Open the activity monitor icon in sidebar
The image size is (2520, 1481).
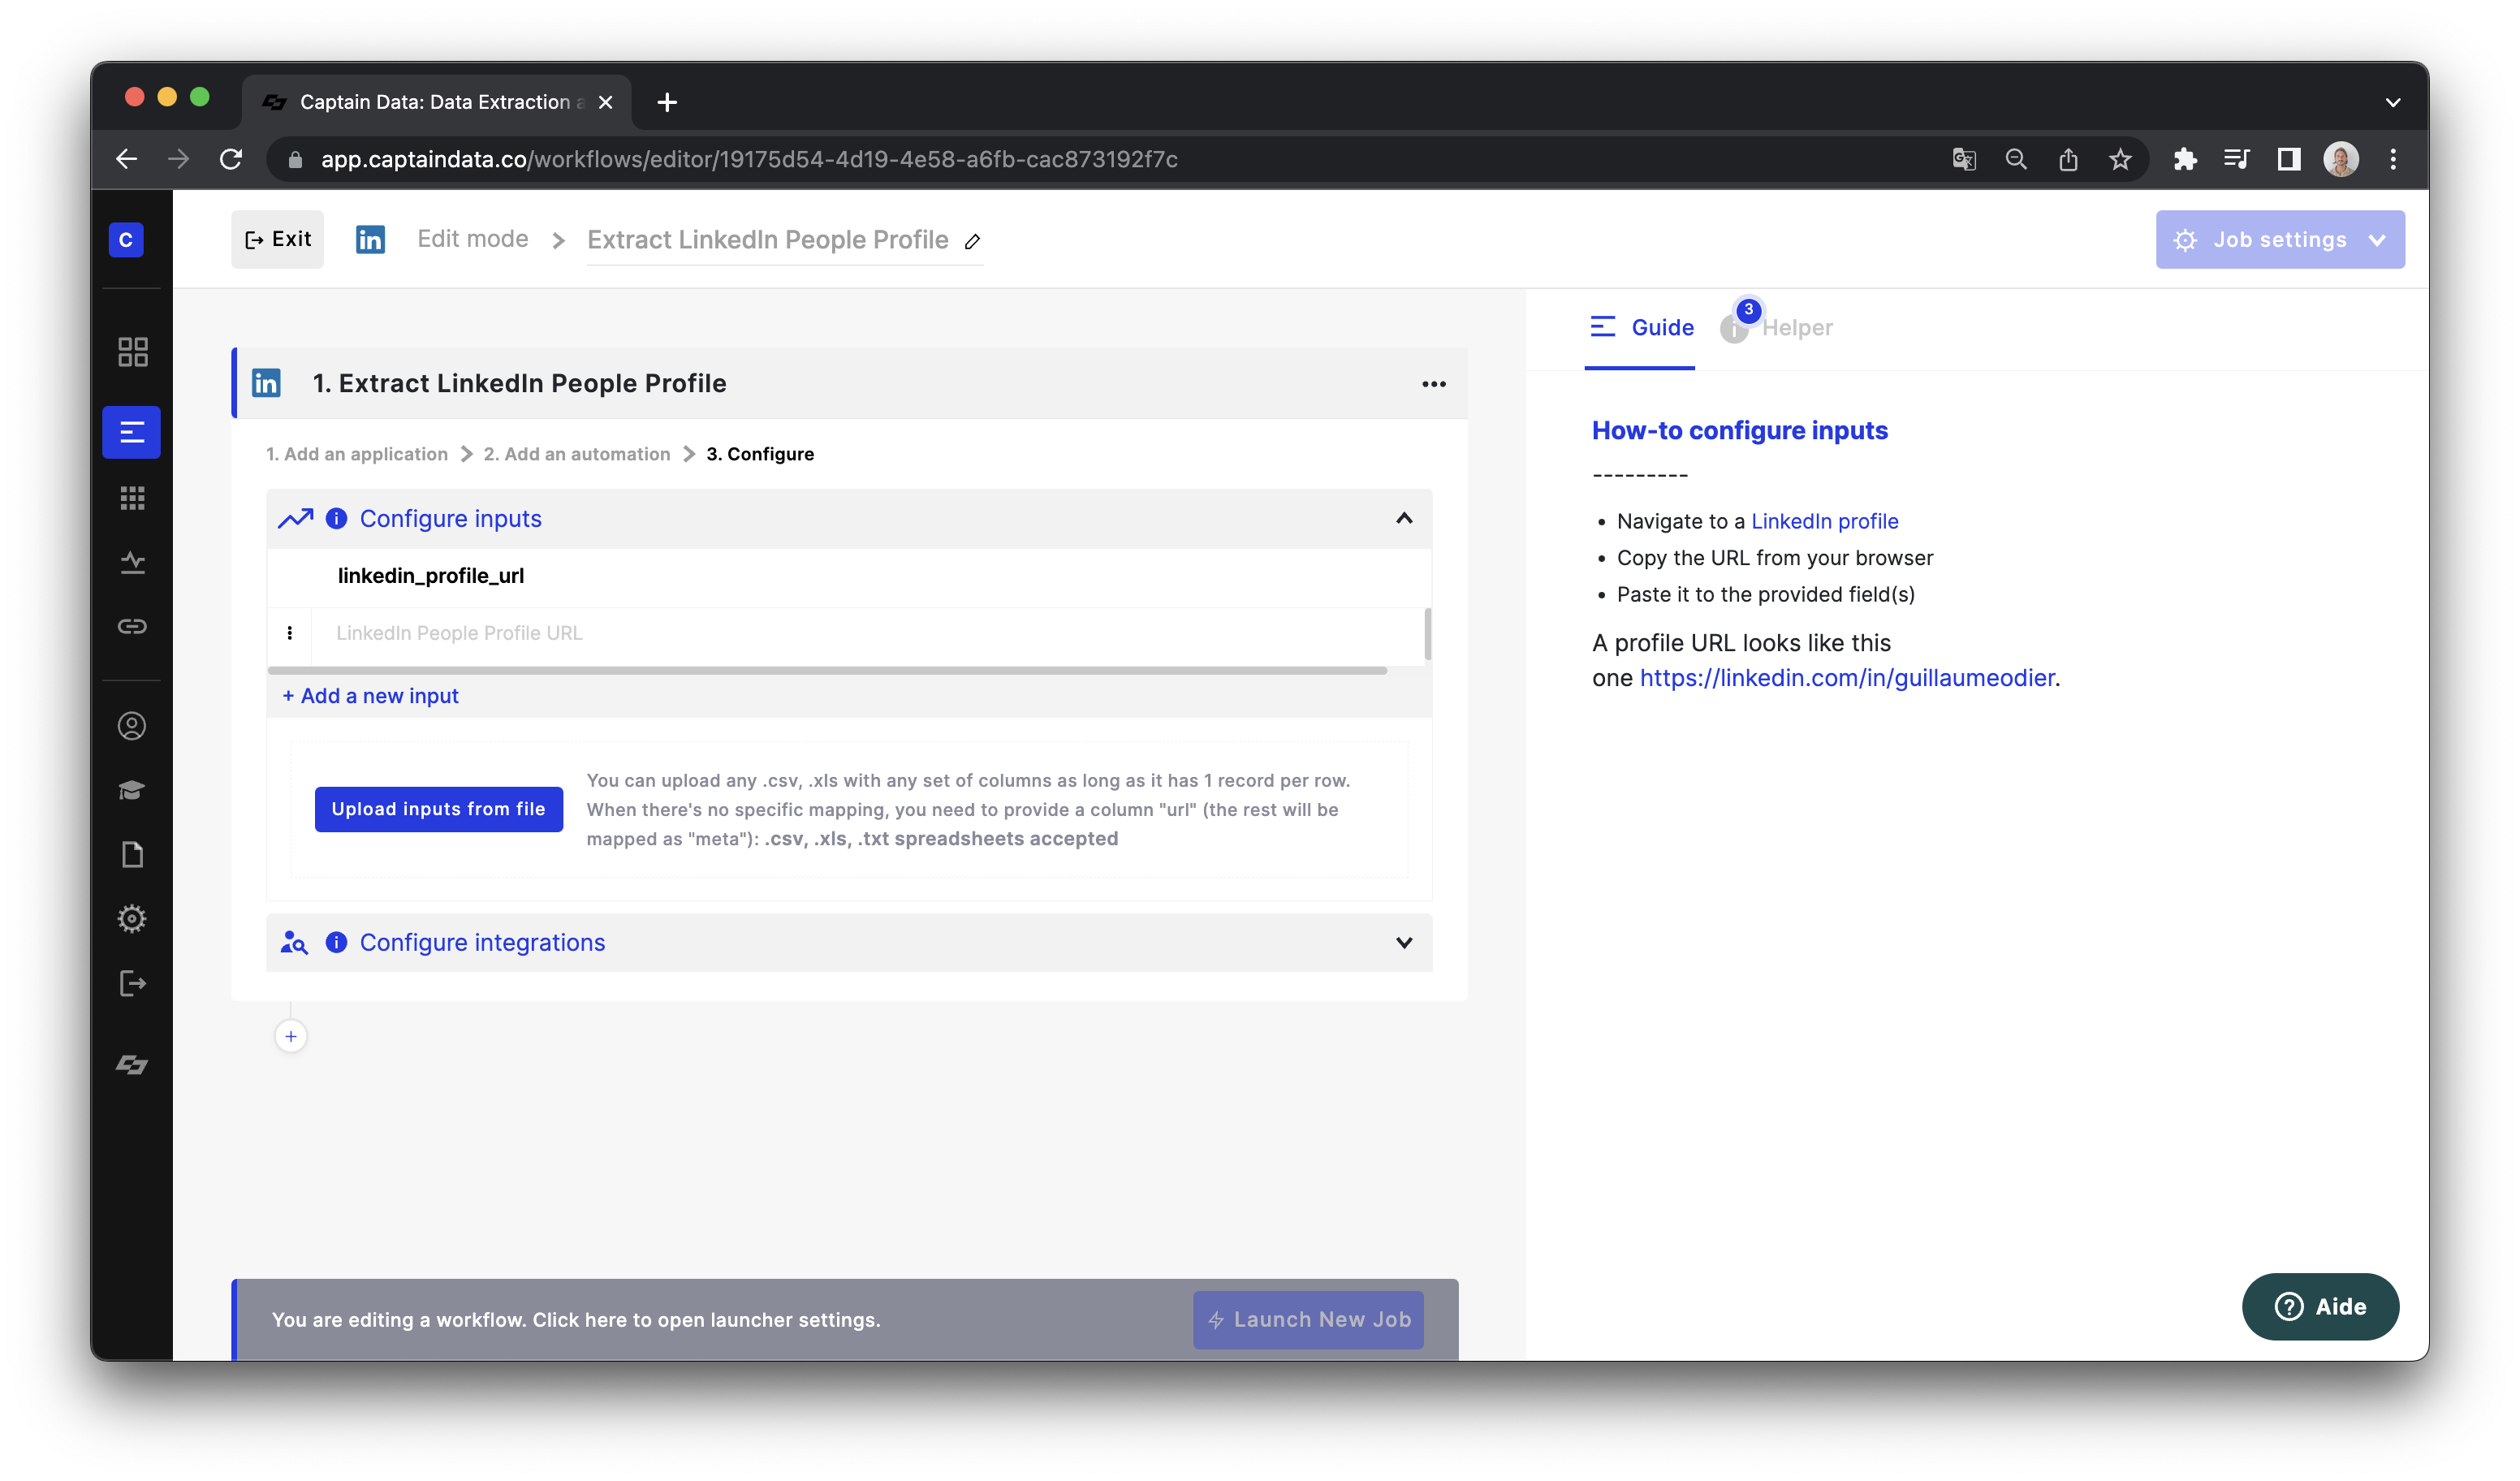point(132,563)
